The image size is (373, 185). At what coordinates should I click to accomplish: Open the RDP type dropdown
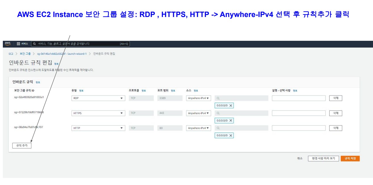pyautogui.click(x=98, y=98)
